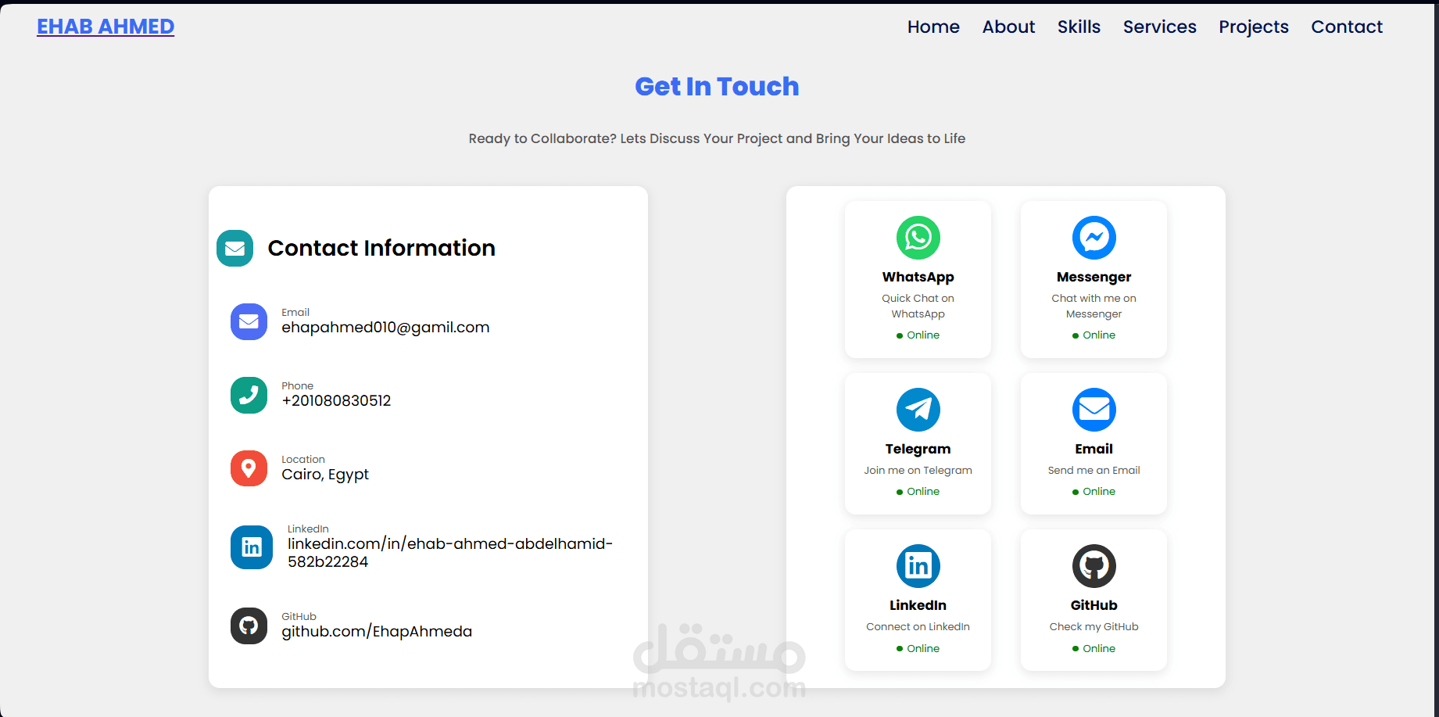Click the small Location label above Cairo
The image size is (1439, 717).
(x=303, y=459)
